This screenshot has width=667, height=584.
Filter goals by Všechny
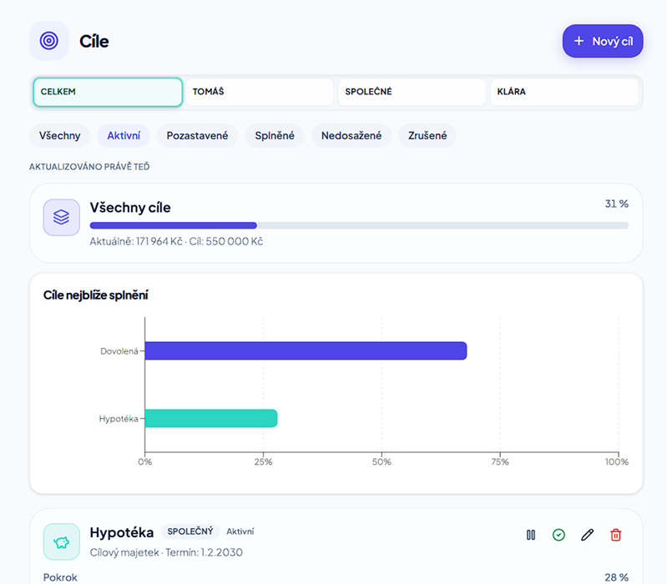[x=59, y=136]
